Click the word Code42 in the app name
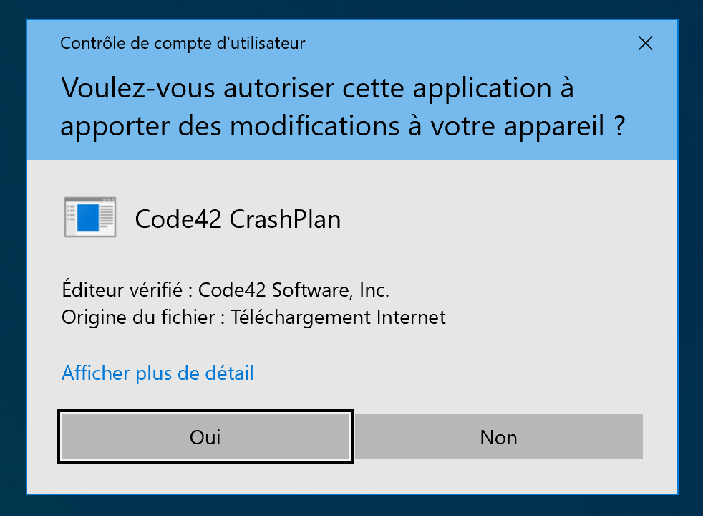Viewport: 703px width, 516px height. click(x=178, y=219)
